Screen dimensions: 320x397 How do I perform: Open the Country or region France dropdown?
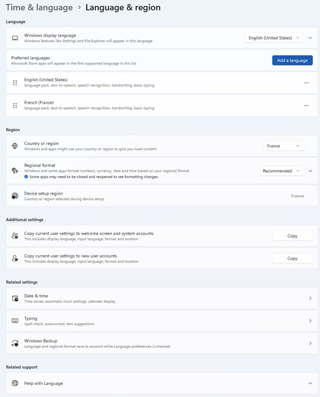[x=283, y=146]
